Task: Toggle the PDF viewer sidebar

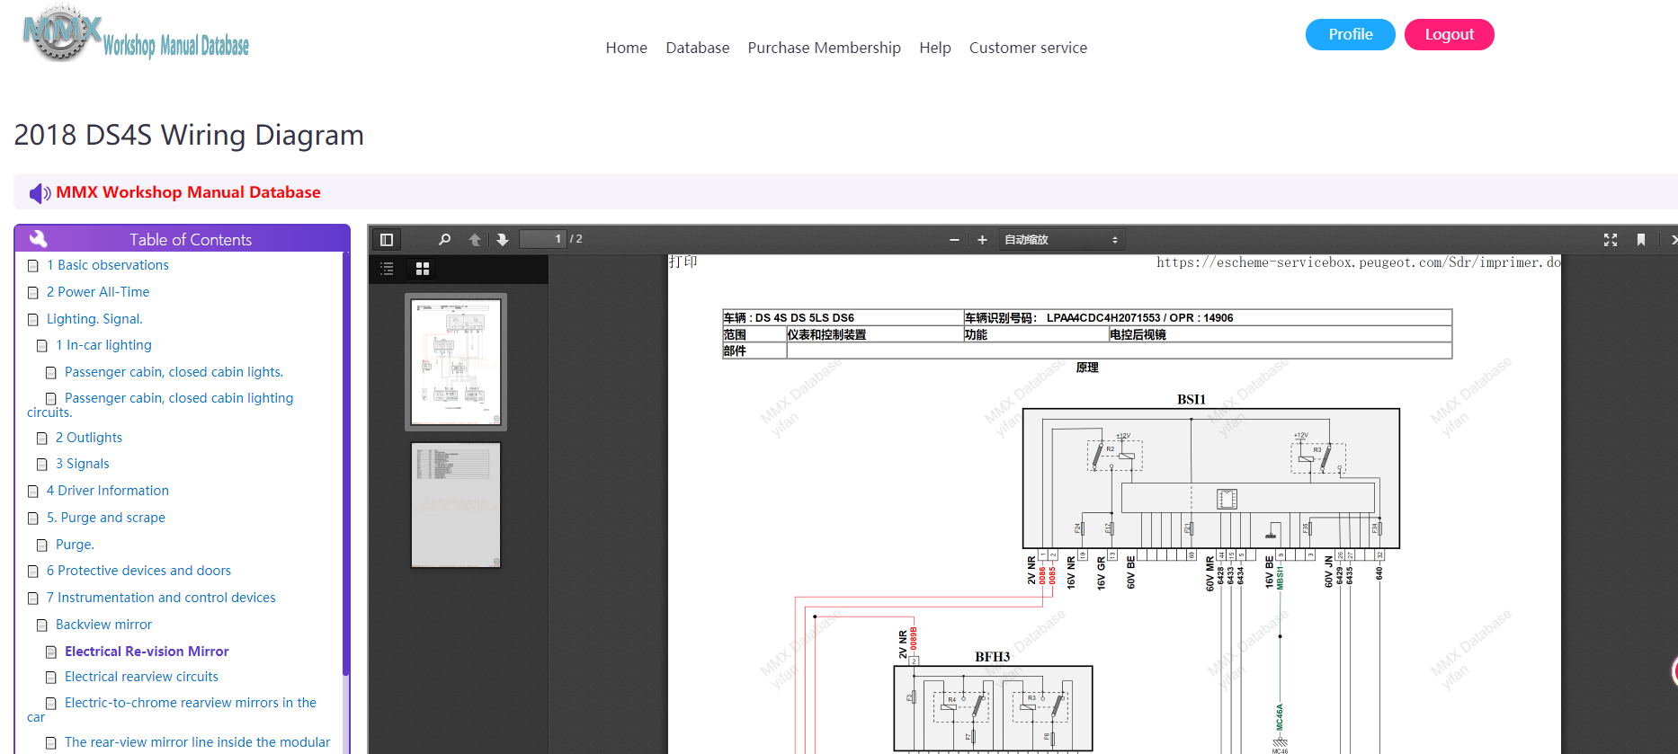Action: pyautogui.click(x=387, y=240)
